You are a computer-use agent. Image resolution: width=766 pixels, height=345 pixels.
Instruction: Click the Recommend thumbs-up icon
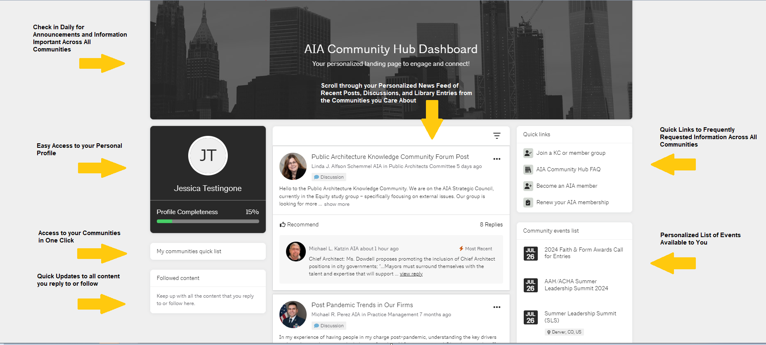click(x=283, y=224)
